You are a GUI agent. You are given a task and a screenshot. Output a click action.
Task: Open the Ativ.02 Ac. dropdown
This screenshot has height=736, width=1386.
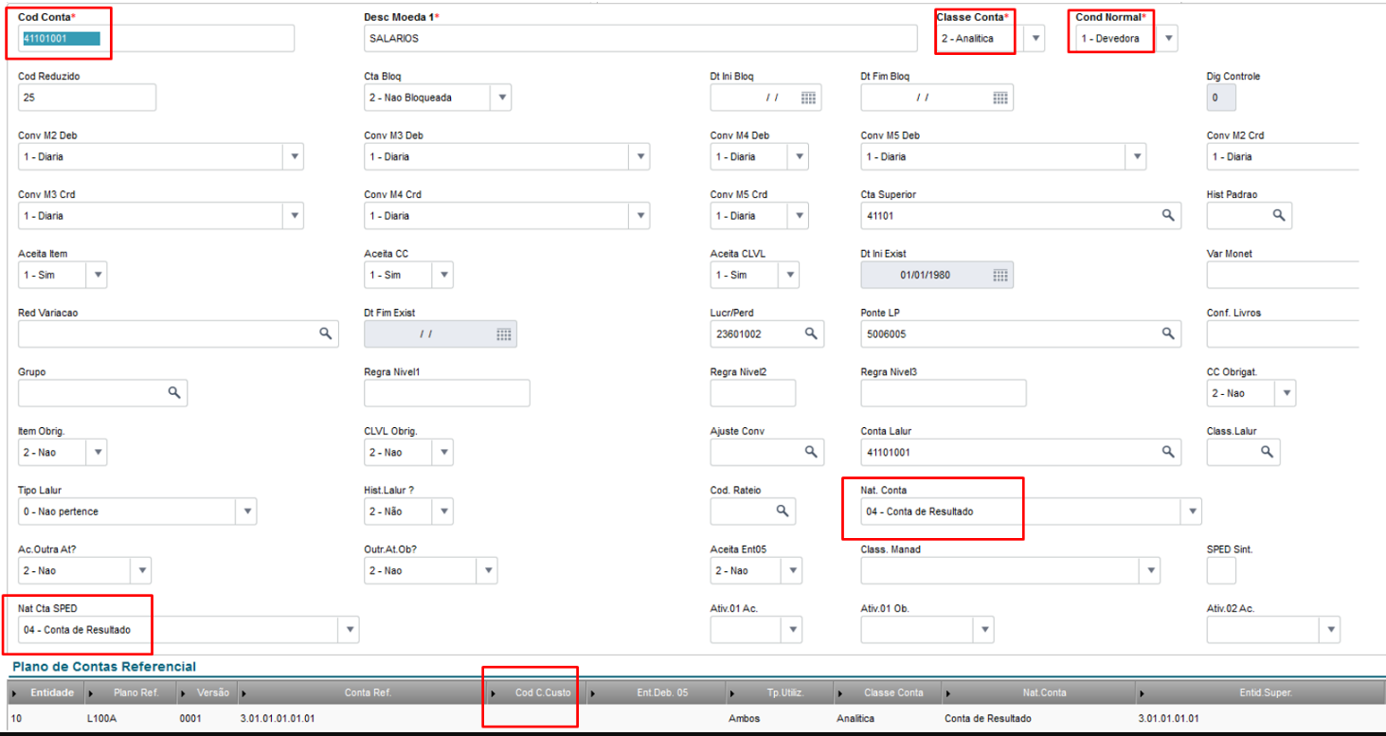tap(1330, 629)
